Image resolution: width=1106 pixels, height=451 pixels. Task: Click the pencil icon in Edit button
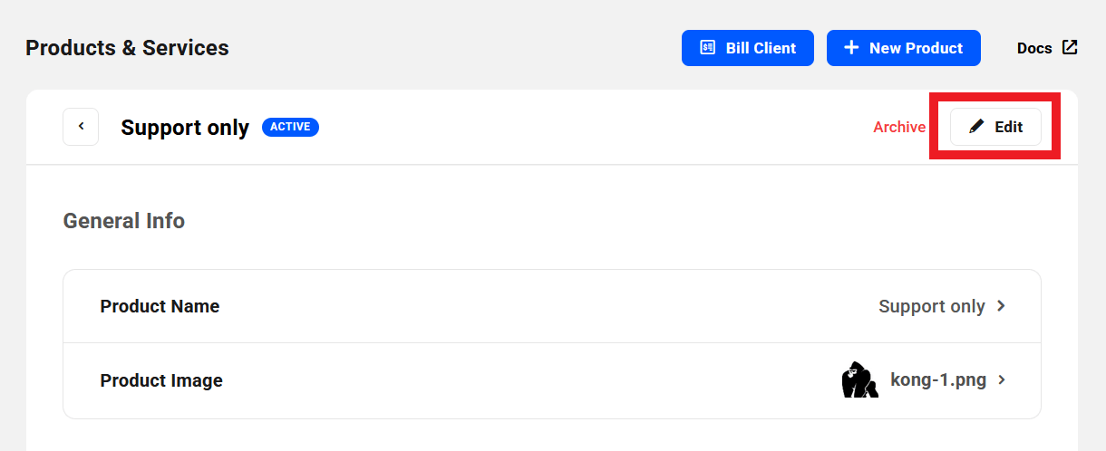tap(976, 127)
